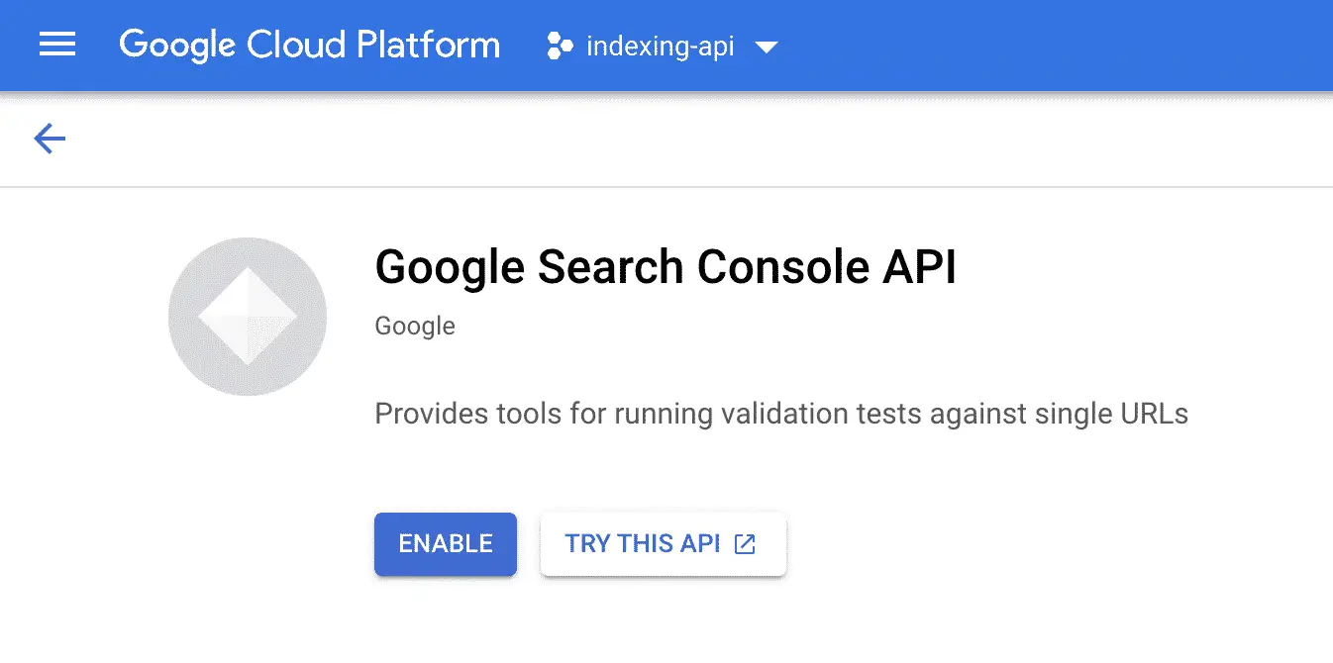
Task: Click the white diamond inside the gray circle
Action: (x=248, y=317)
